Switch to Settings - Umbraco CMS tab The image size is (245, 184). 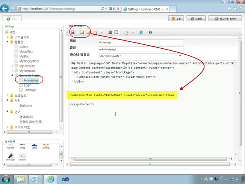[146, 9]
